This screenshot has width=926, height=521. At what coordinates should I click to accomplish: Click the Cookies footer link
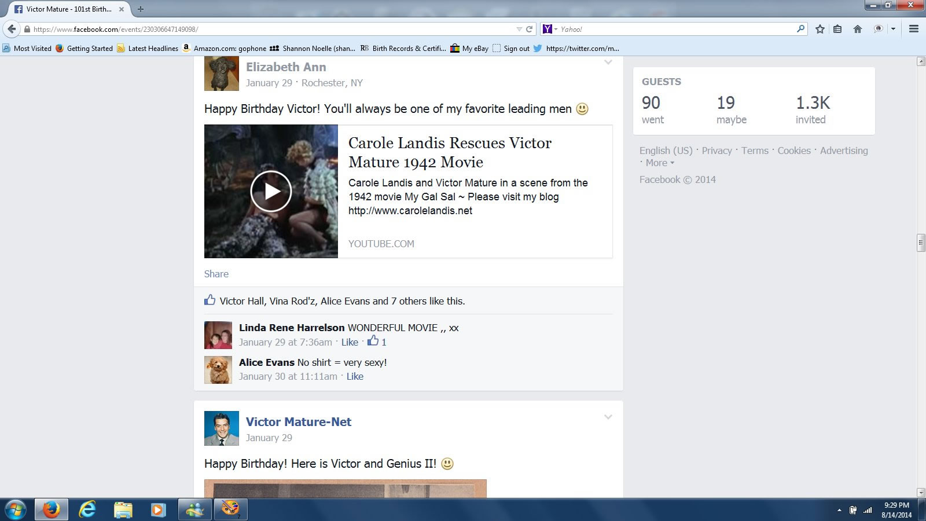click(x=794, y=151)
